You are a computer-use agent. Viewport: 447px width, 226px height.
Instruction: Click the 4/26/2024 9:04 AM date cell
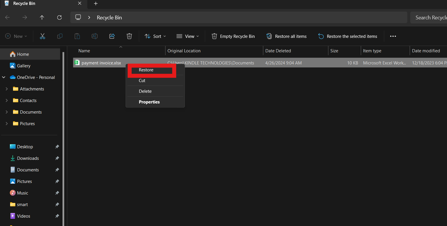coord(284,63)
